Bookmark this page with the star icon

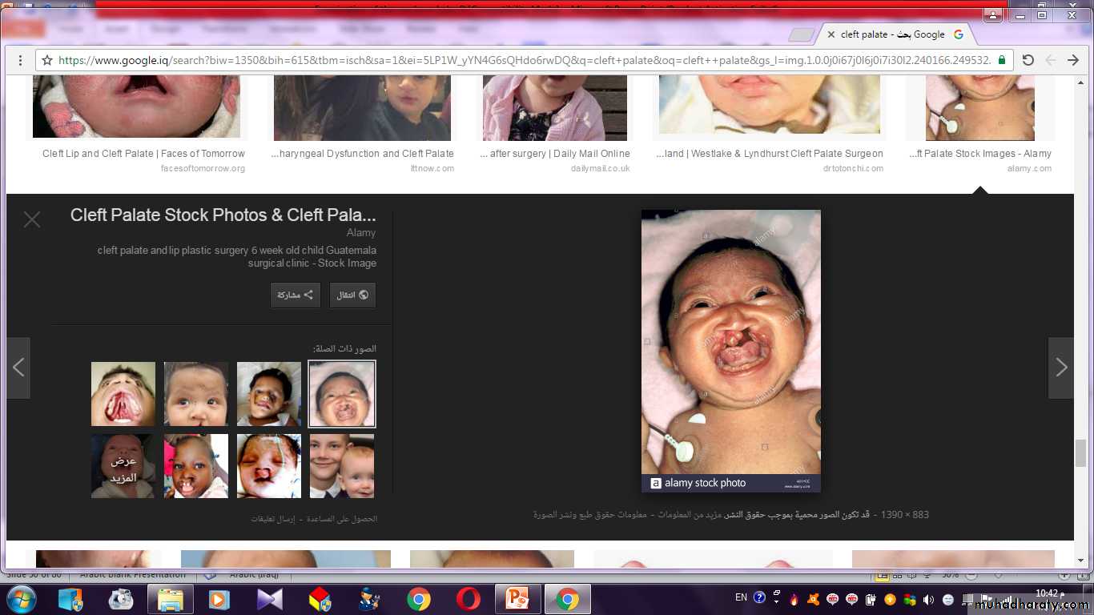[47, 60]
